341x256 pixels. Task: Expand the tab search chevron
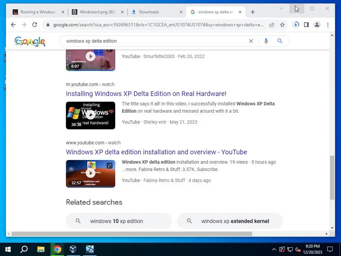(x=281, y=8)
